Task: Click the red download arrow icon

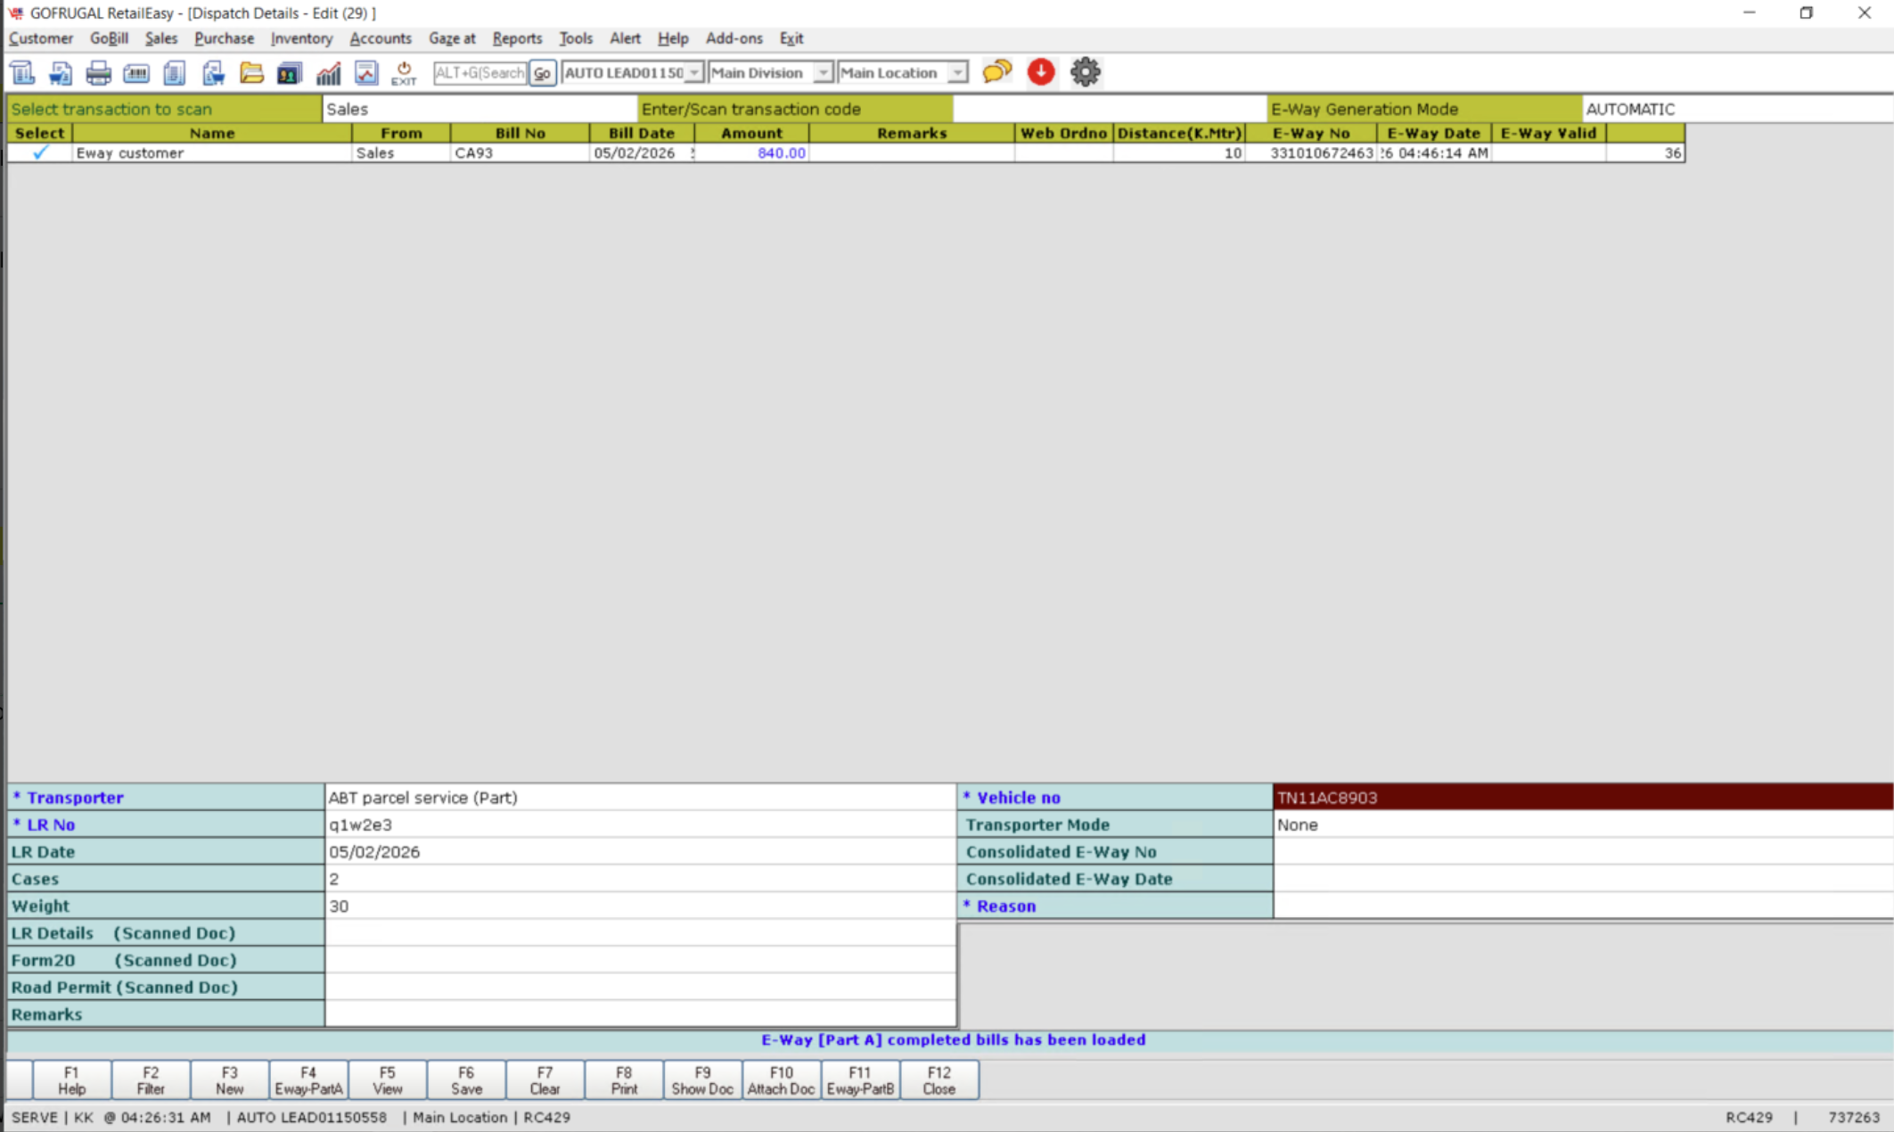Action: click(1040, 71)
